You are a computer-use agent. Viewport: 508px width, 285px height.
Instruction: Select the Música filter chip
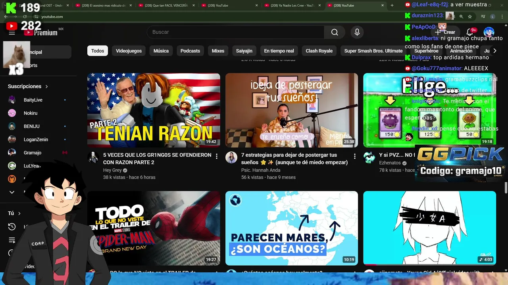[x=161, y=51]
